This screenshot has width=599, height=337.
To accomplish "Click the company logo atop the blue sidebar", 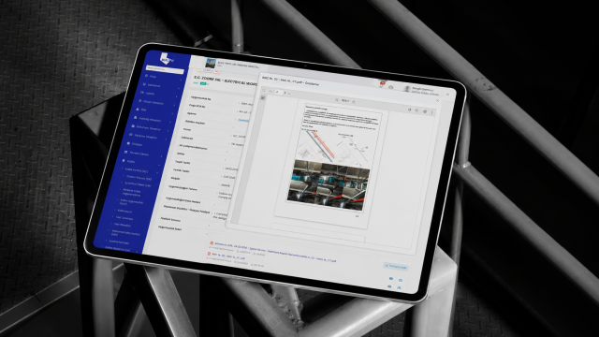I will [x=167, y=60].
